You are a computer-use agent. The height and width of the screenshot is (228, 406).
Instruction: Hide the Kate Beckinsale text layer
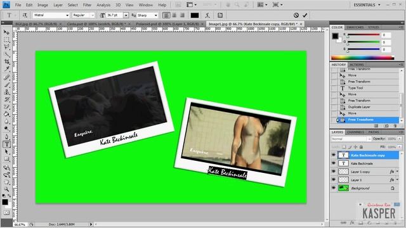click(334, 163)
